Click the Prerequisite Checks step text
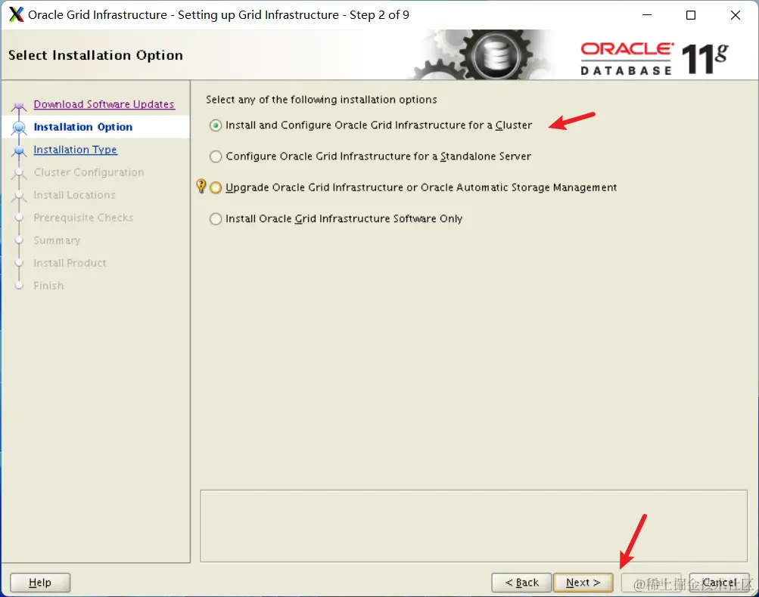 tap(83, 218)
